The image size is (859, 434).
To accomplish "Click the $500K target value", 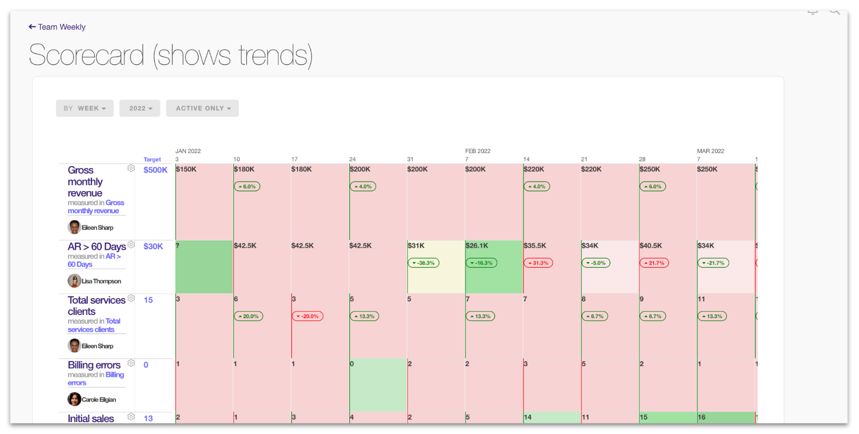I will coord(155,170).
